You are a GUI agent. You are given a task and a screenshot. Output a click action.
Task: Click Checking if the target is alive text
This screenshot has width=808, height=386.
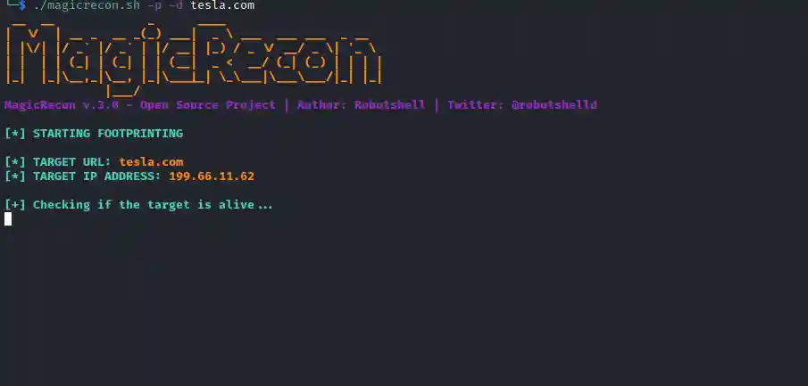153,205
